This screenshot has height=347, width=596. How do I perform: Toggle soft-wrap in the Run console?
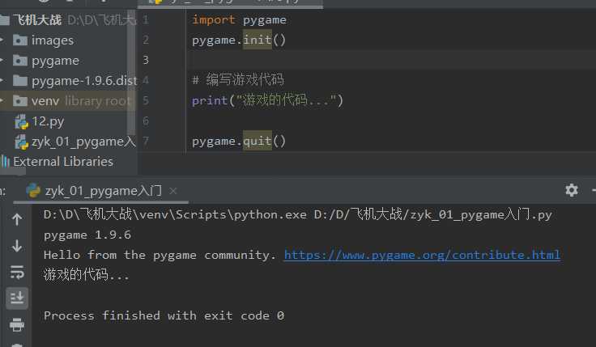click(17, 273)
